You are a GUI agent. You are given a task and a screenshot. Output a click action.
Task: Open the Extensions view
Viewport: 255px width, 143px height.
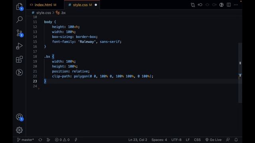pos(20,59)
